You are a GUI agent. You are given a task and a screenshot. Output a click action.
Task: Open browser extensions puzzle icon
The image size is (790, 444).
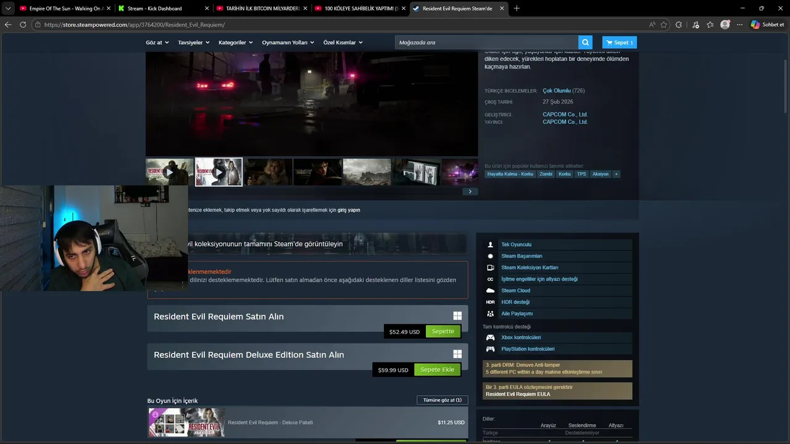pyautogui.click(x=679, y=25)
